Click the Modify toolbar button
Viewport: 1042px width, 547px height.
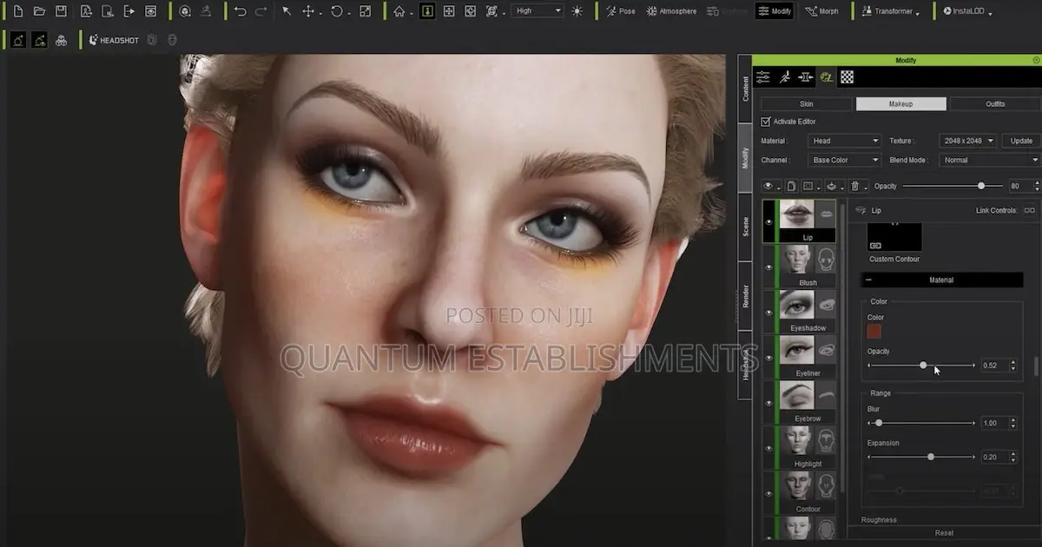coord(775,11)
